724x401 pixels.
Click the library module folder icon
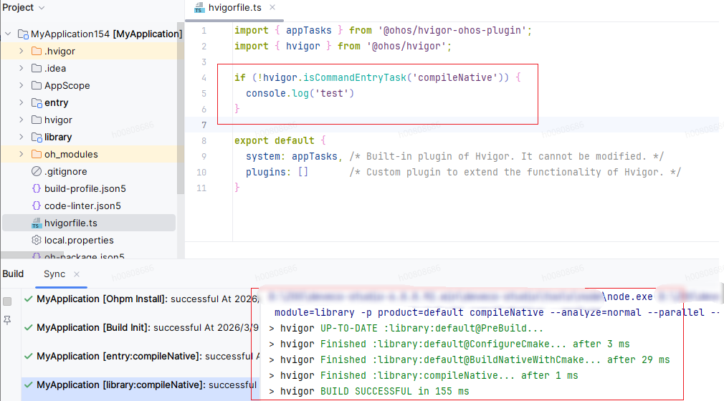pos(37,137)
